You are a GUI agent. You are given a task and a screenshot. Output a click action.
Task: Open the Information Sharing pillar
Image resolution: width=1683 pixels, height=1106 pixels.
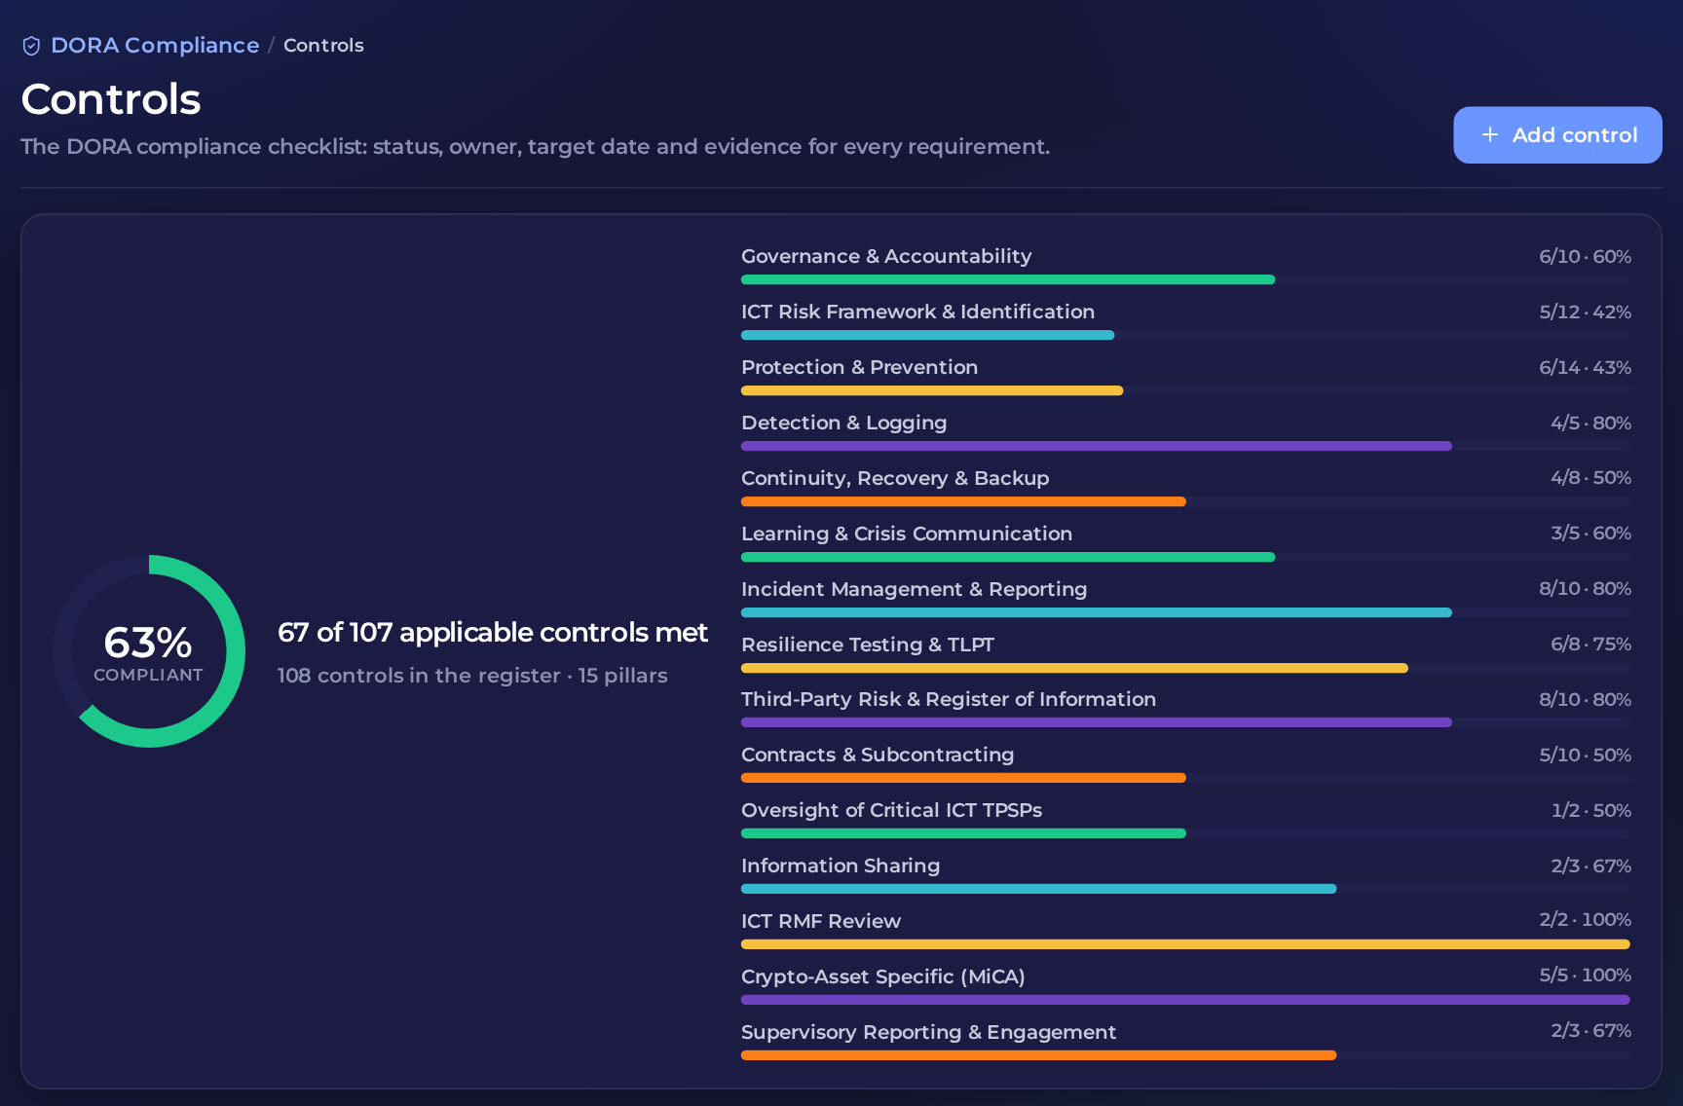841,866
